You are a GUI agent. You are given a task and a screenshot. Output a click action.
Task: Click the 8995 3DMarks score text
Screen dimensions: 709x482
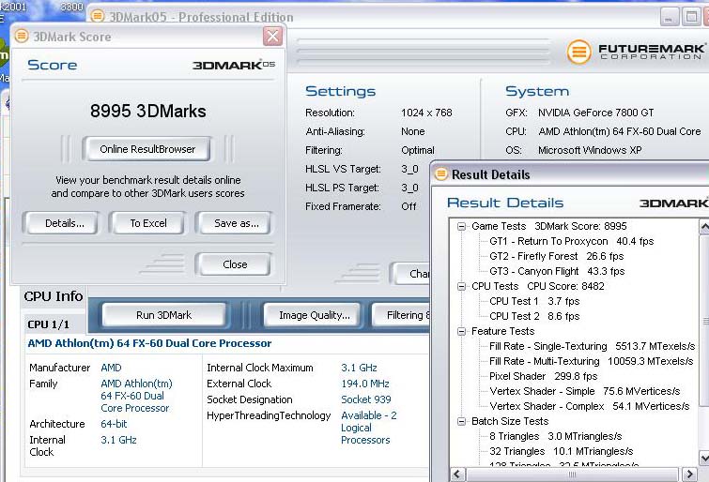[147, 112]
